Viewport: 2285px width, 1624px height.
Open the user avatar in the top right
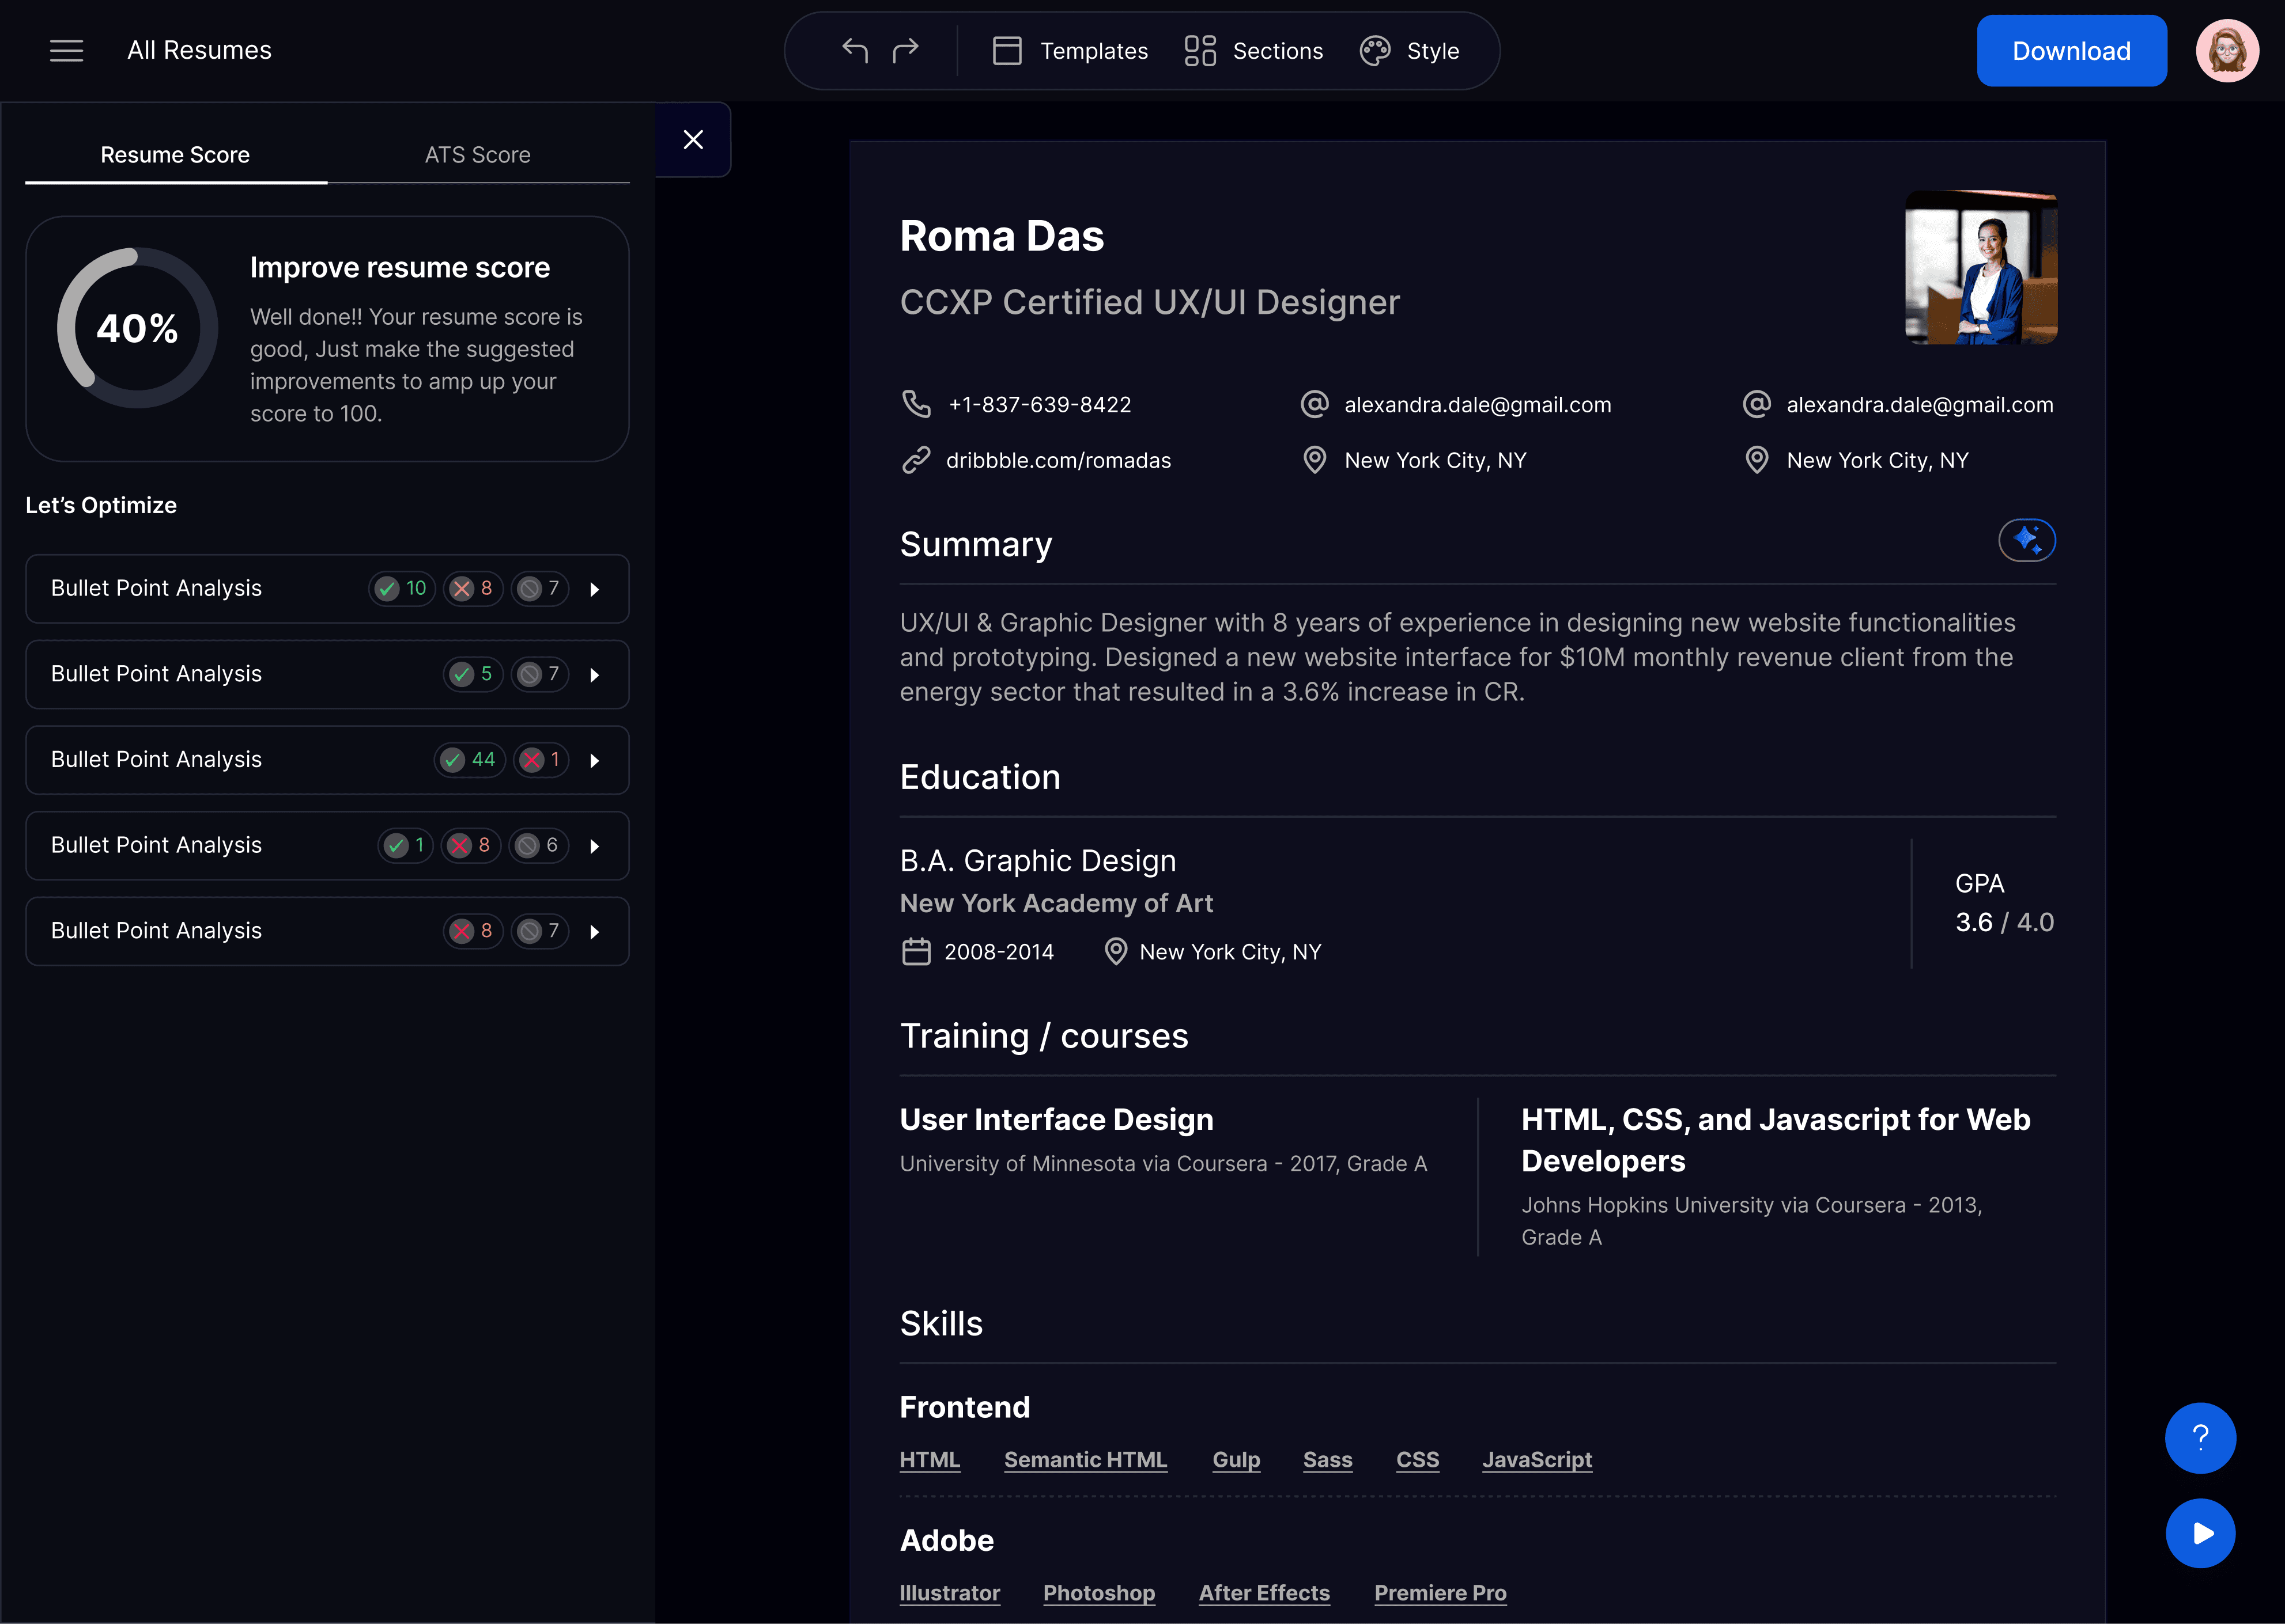point(2227,51)
